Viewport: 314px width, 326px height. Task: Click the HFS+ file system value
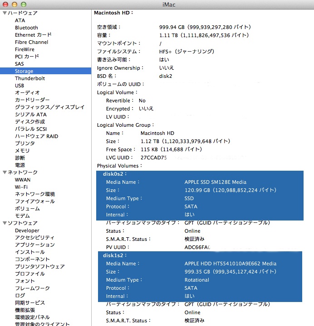[186, 52]
